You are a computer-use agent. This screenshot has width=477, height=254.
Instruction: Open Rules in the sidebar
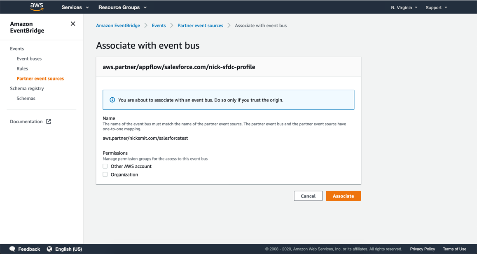(22, 68)
